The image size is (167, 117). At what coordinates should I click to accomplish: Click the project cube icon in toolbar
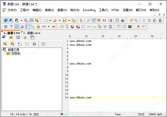point(6,20)
